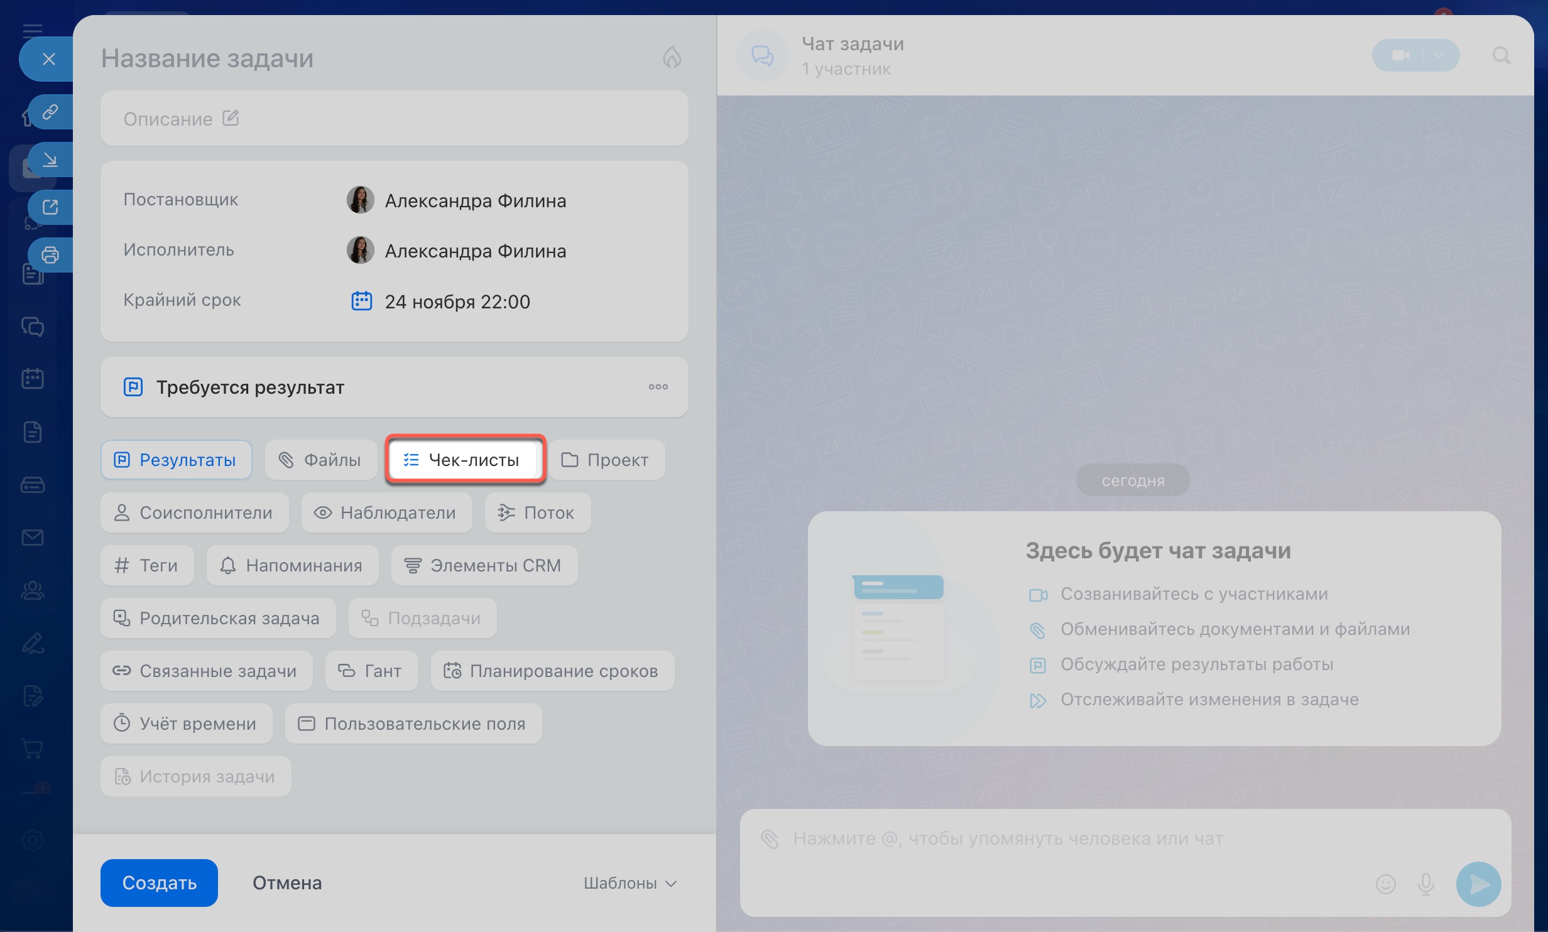Viewport: 1548px width, 932px height.
Task: Click into the Описание field
Action: [x=394, y=119]
